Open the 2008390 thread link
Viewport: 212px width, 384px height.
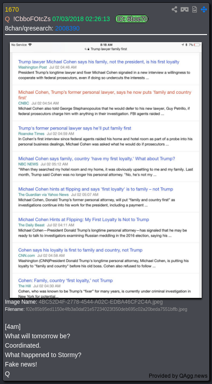tap(67, 28)
